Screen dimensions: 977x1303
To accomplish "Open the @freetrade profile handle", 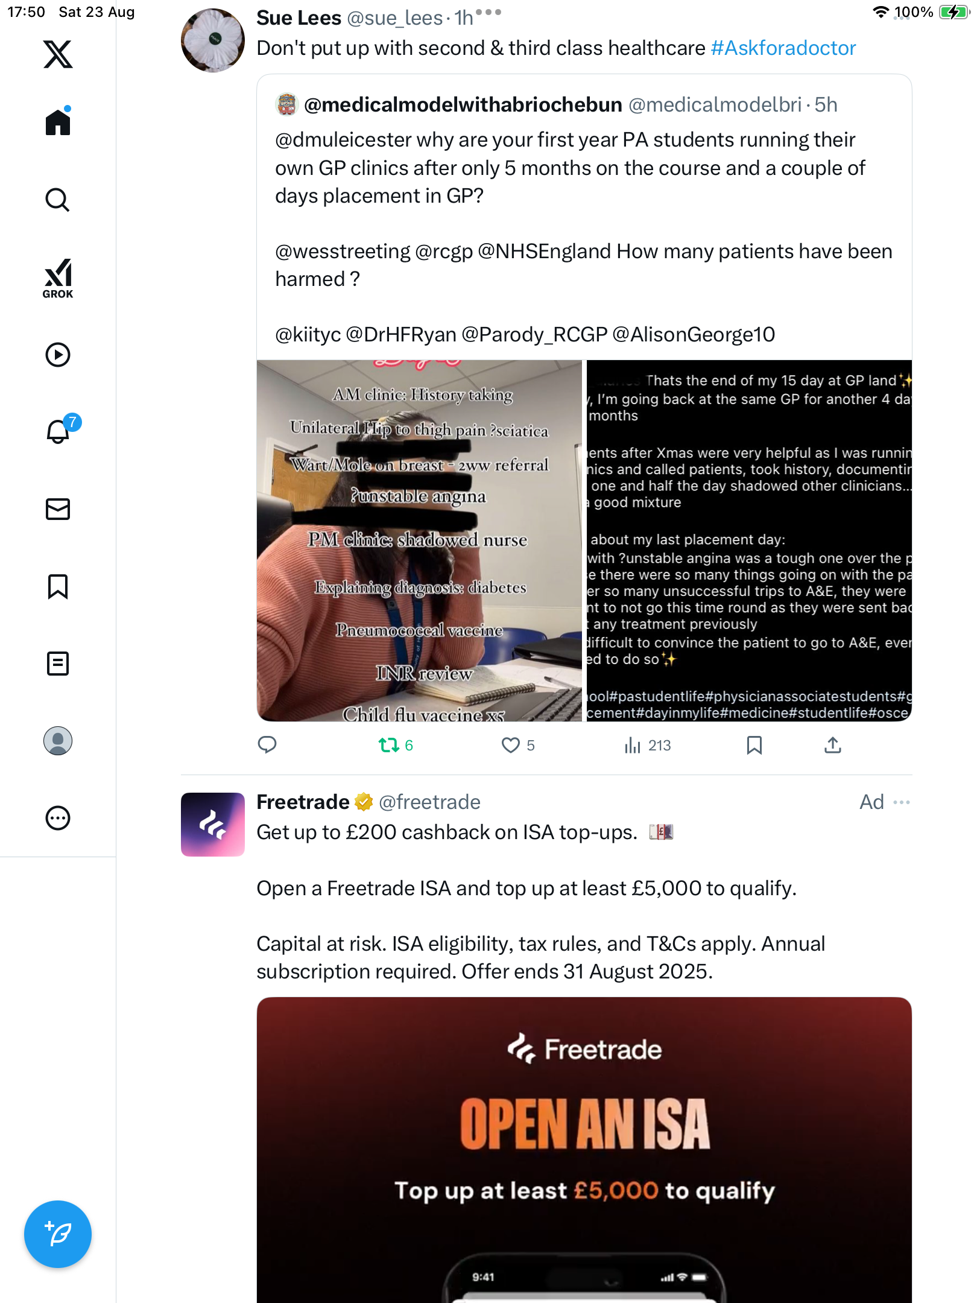I will coord(429,802).
